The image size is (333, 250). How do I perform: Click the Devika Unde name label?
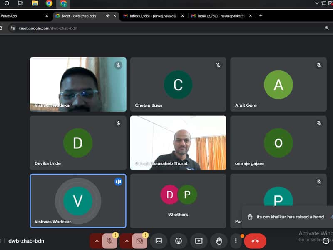[x=47, y=163]
